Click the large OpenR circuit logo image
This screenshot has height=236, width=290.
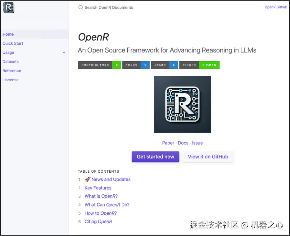pos(182,104)
